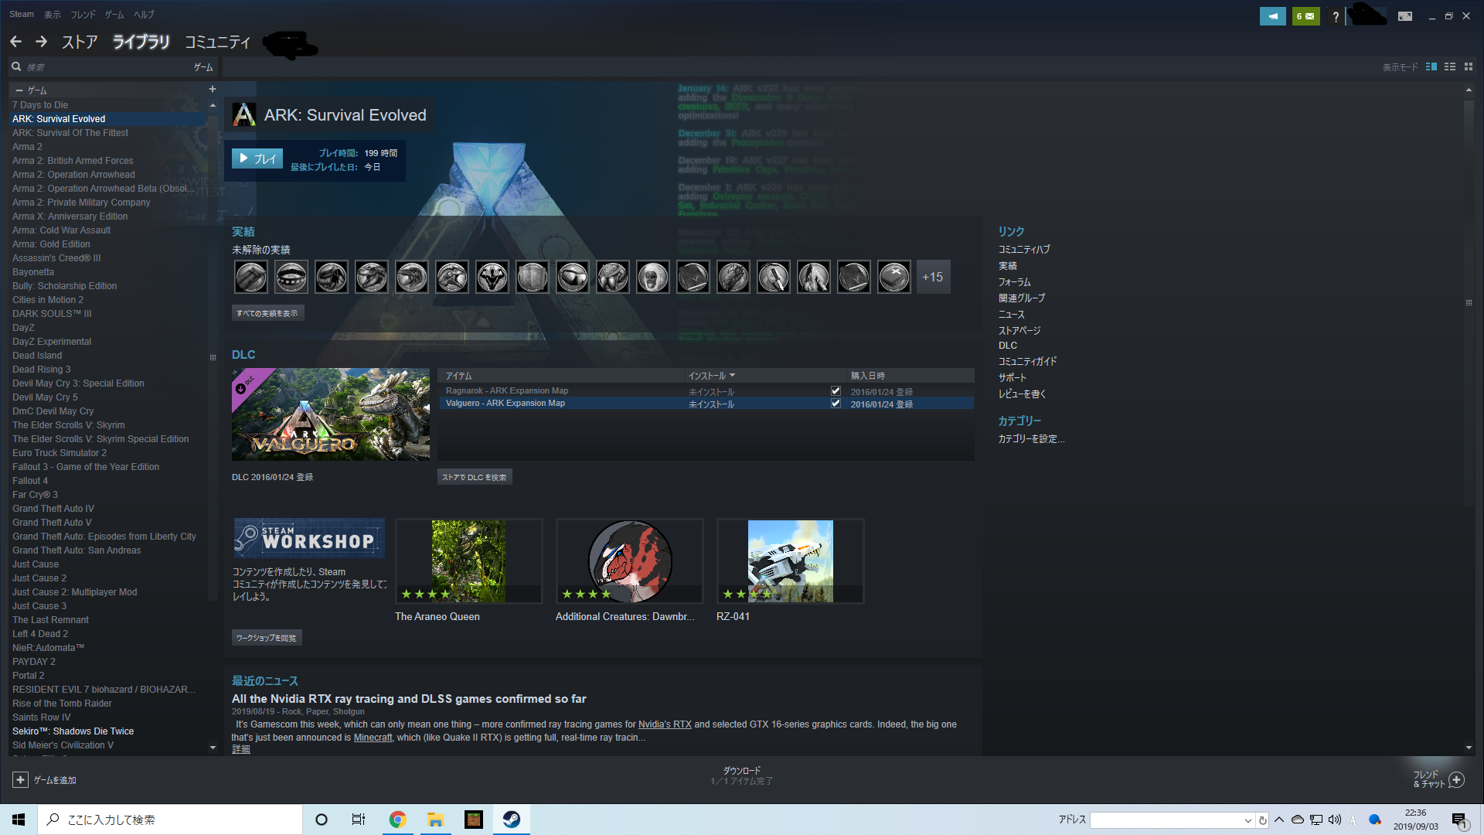
Task: Open Task View on the taskbar
Action: pyautogui.click(x=359, y=820)
